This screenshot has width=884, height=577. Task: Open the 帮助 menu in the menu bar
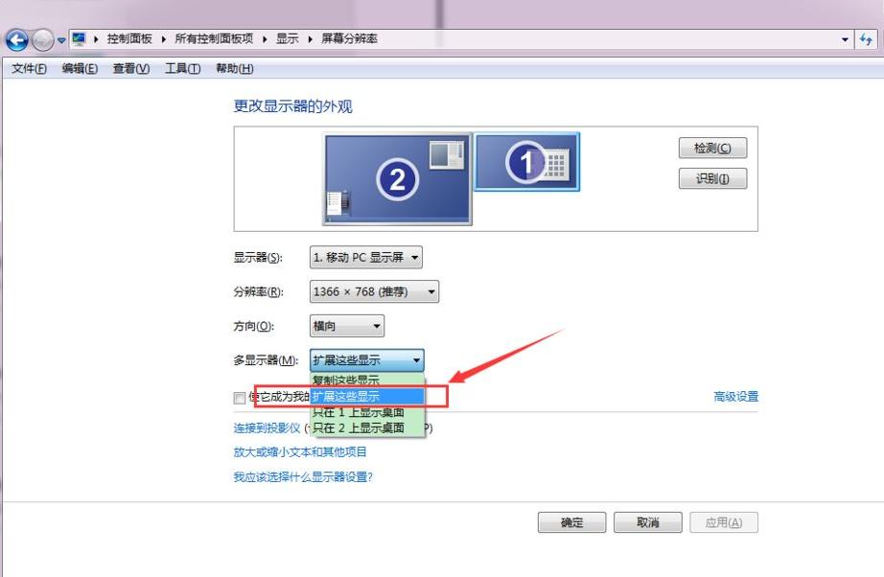point(234,68)
